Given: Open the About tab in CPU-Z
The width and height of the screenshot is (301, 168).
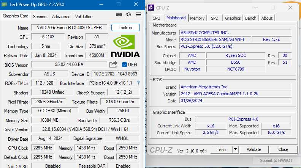Looking at the screenshot, I should [267, 18].
